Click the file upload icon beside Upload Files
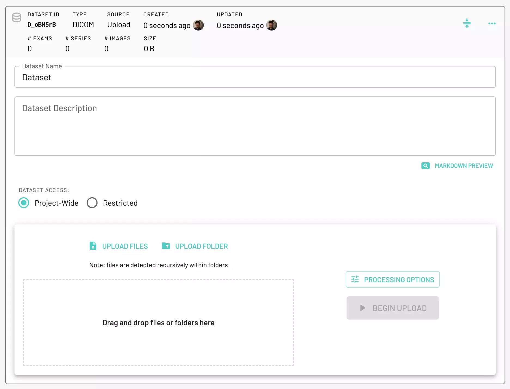Image resolution: width=510 pixels, height=389 pixels. [93, 246]
